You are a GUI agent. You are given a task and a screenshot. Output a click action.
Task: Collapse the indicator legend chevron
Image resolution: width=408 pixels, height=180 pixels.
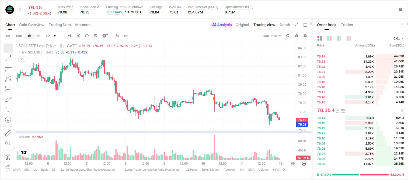tap(22, 59)
